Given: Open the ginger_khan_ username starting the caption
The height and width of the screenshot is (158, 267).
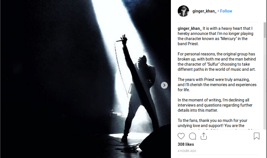Looking at the screenshot, I should click(x=190, y=28).
